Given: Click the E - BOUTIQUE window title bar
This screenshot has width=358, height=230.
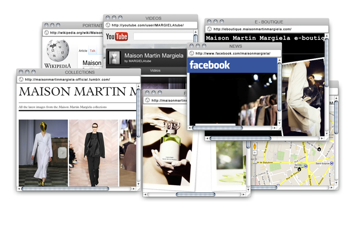Looking at the screenshot, I should tap(267, 22).
